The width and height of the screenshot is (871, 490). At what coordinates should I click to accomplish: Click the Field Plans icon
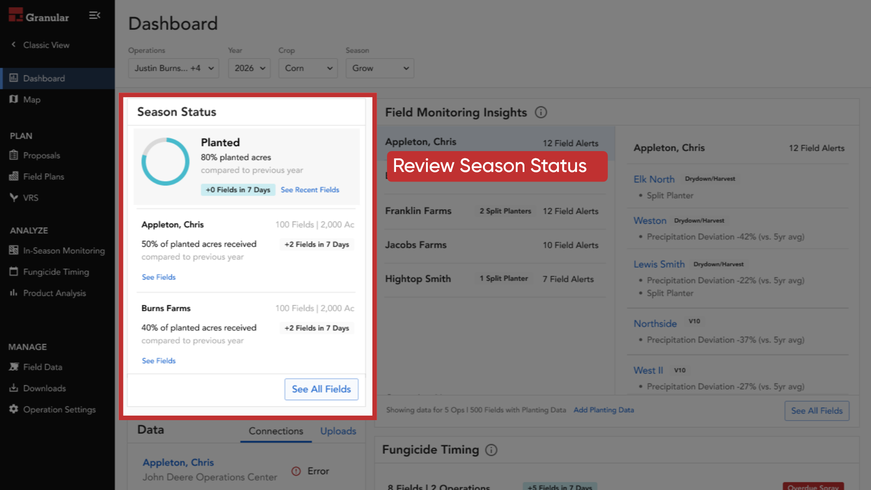[14, 176]
